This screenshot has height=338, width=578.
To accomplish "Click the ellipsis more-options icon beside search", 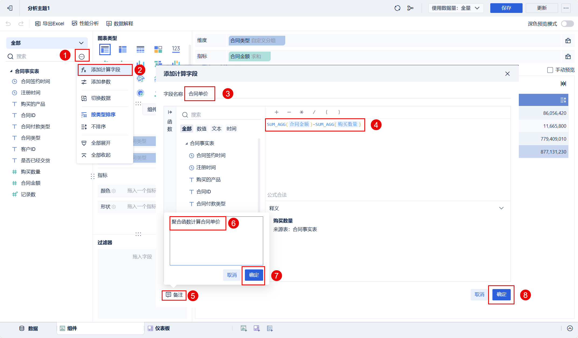I will (x=82, y=56).
